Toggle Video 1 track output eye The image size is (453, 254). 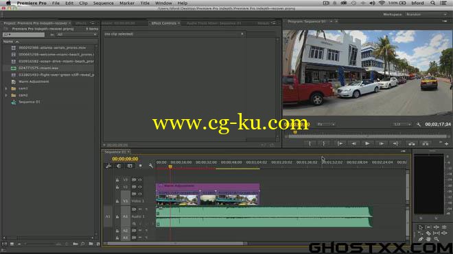click(x=140, y=194)
